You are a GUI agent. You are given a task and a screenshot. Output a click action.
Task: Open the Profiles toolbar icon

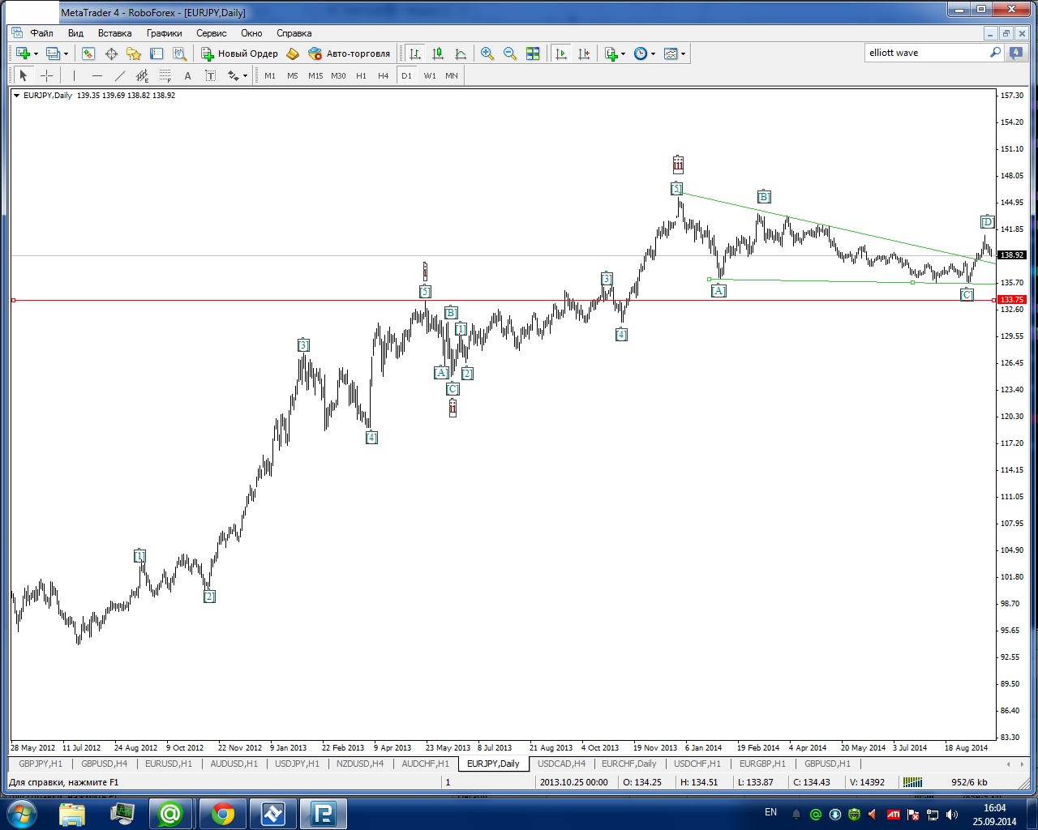53,53
